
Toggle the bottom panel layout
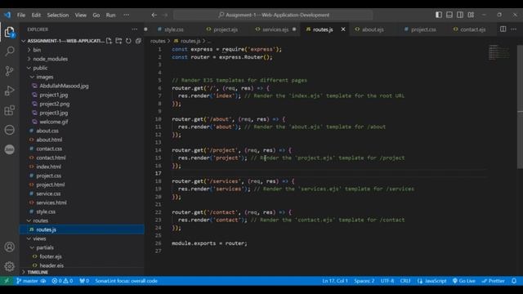(449, 15)
